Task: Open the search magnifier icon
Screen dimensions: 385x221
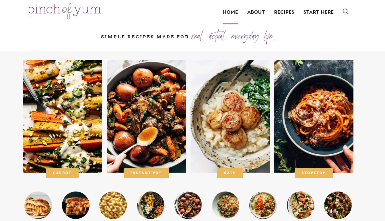Action: pos(345,11)
